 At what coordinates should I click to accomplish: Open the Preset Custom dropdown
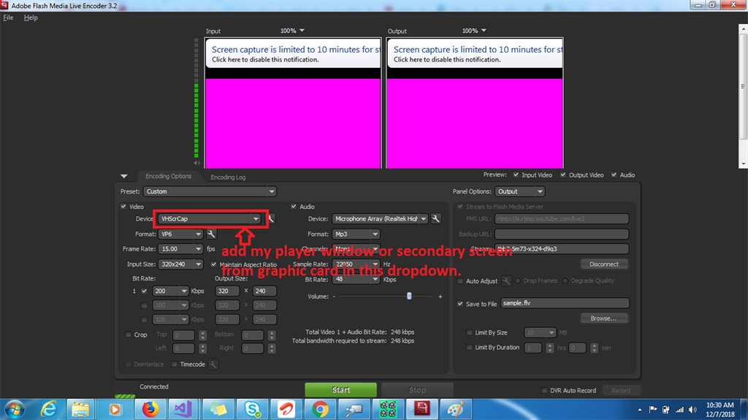tap(210, 191)
